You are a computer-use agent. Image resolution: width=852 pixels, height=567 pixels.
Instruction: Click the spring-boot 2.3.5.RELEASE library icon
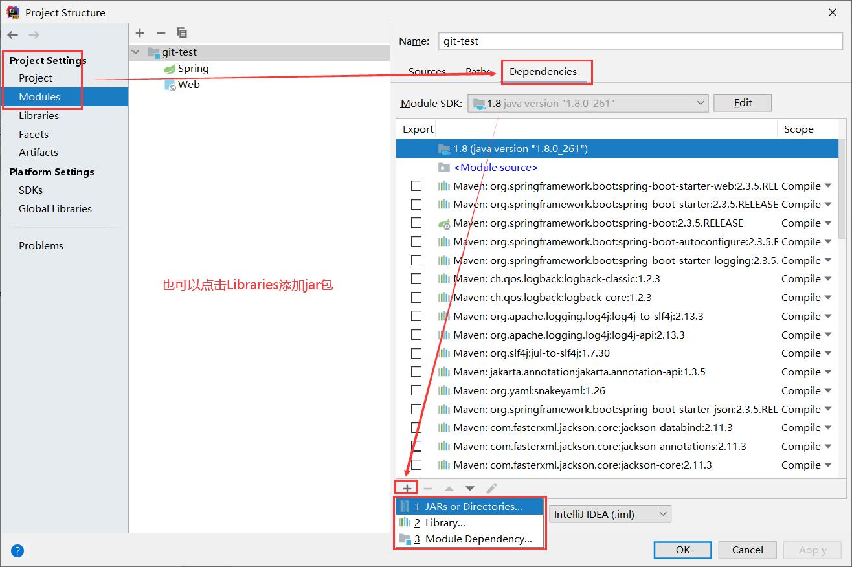pyautogui.click(x=443, y=223)
